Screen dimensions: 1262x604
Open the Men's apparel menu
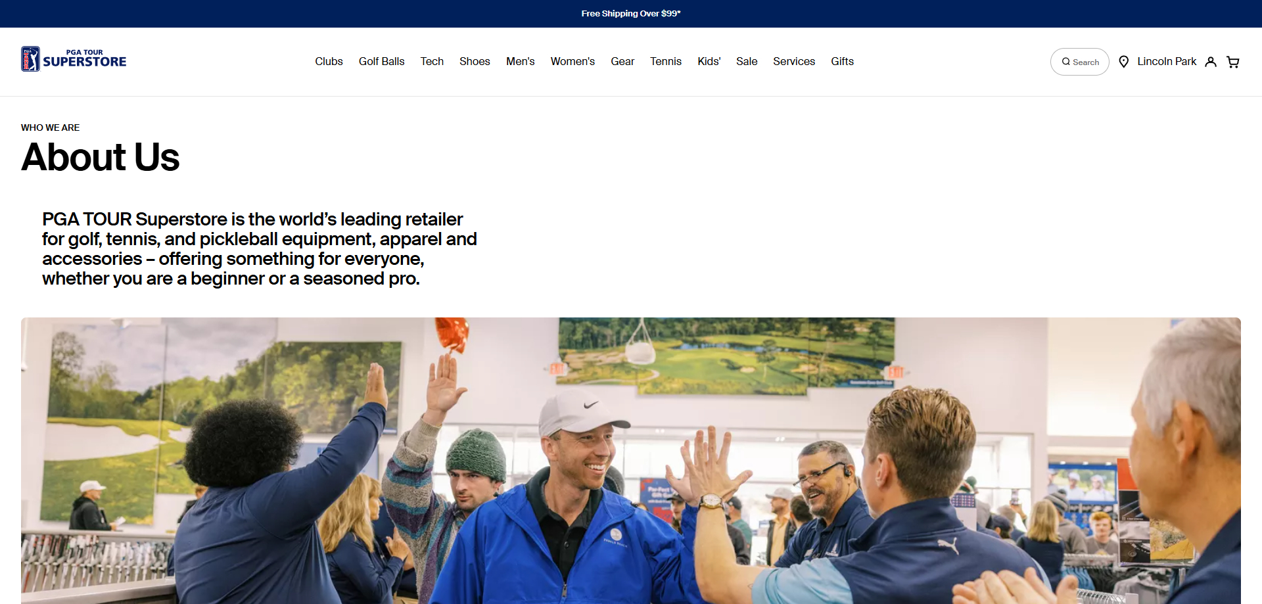click(520, 61)
